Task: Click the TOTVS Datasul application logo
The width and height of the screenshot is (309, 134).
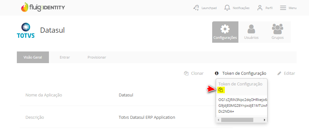Action: coord(26,31)
